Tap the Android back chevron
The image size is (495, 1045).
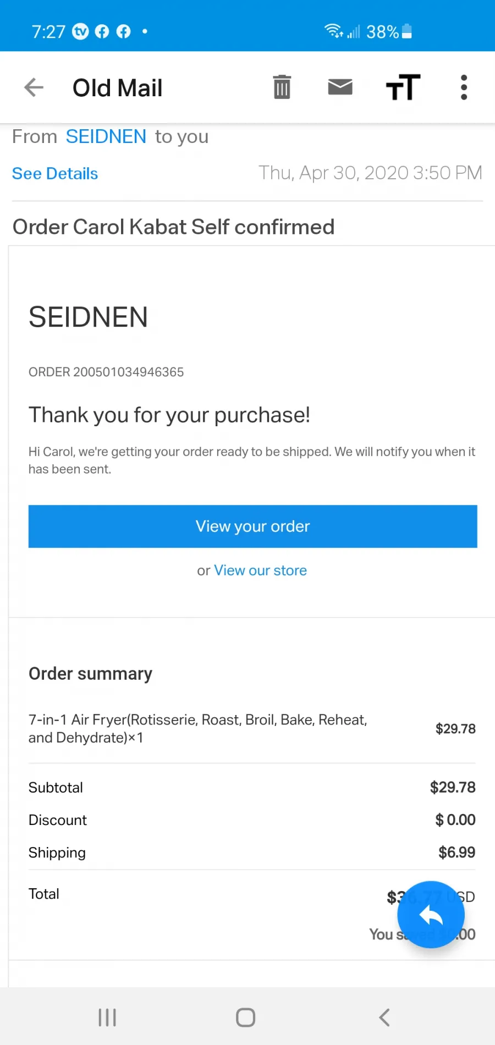point(384,1017)
